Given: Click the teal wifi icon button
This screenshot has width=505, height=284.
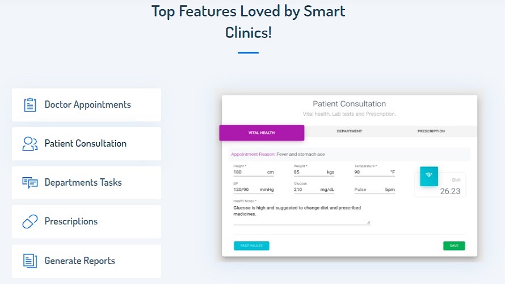Looking at the screenshot, I should click(429, 175).
